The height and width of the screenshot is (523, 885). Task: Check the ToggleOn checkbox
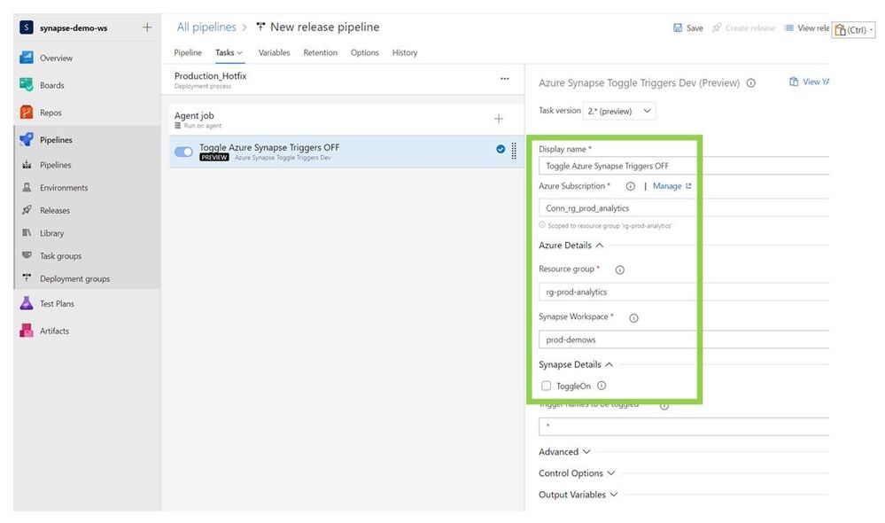click(x=547, y=386)
